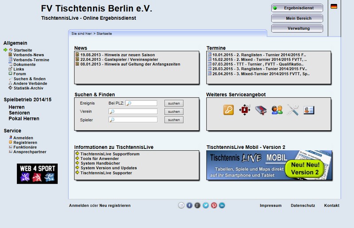Click the TischtennisLive Mobil Version 2 banner
Image resolution: width=354 pixels, height=228 pixels.
(x=269, y=165)
